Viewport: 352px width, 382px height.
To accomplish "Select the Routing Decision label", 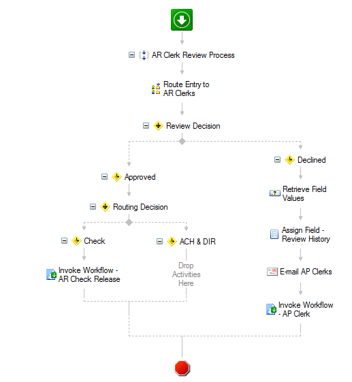I will (x=140, y=207).
